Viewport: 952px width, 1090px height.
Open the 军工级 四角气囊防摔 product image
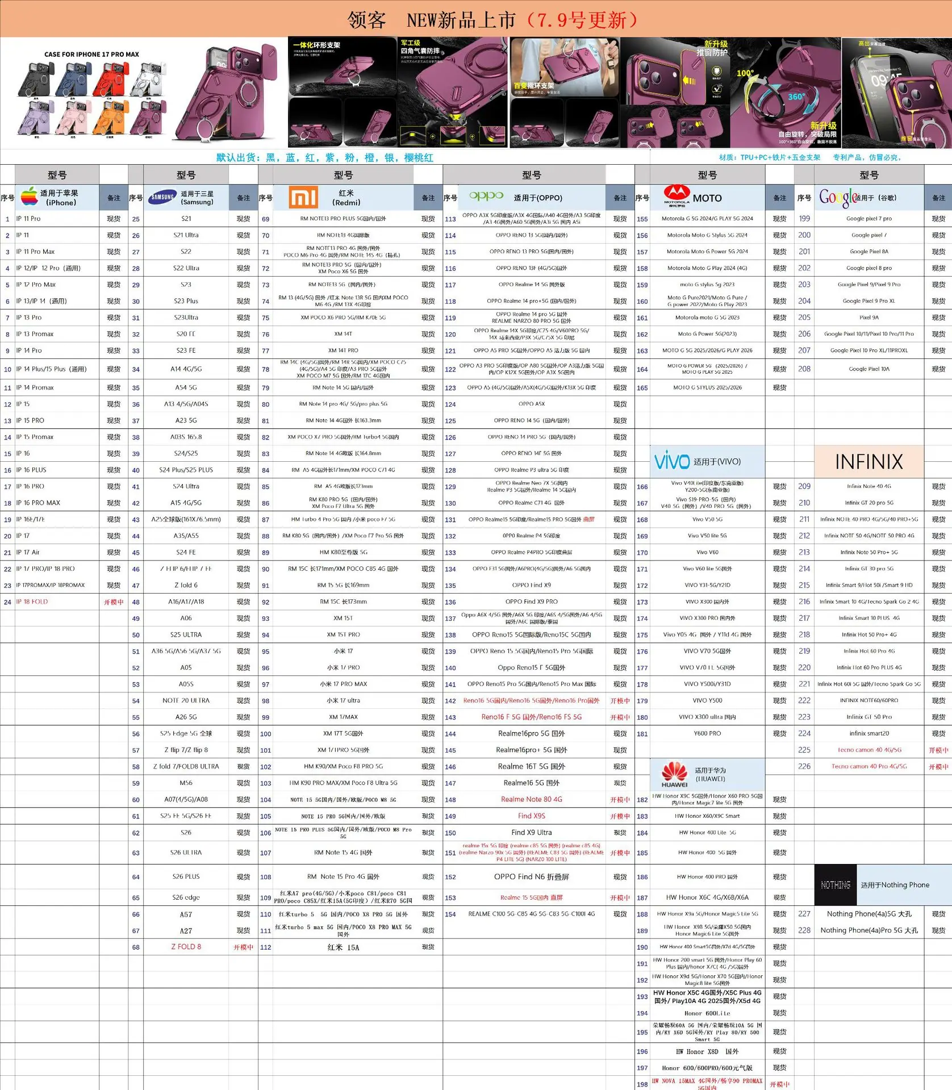click(453, 93)
